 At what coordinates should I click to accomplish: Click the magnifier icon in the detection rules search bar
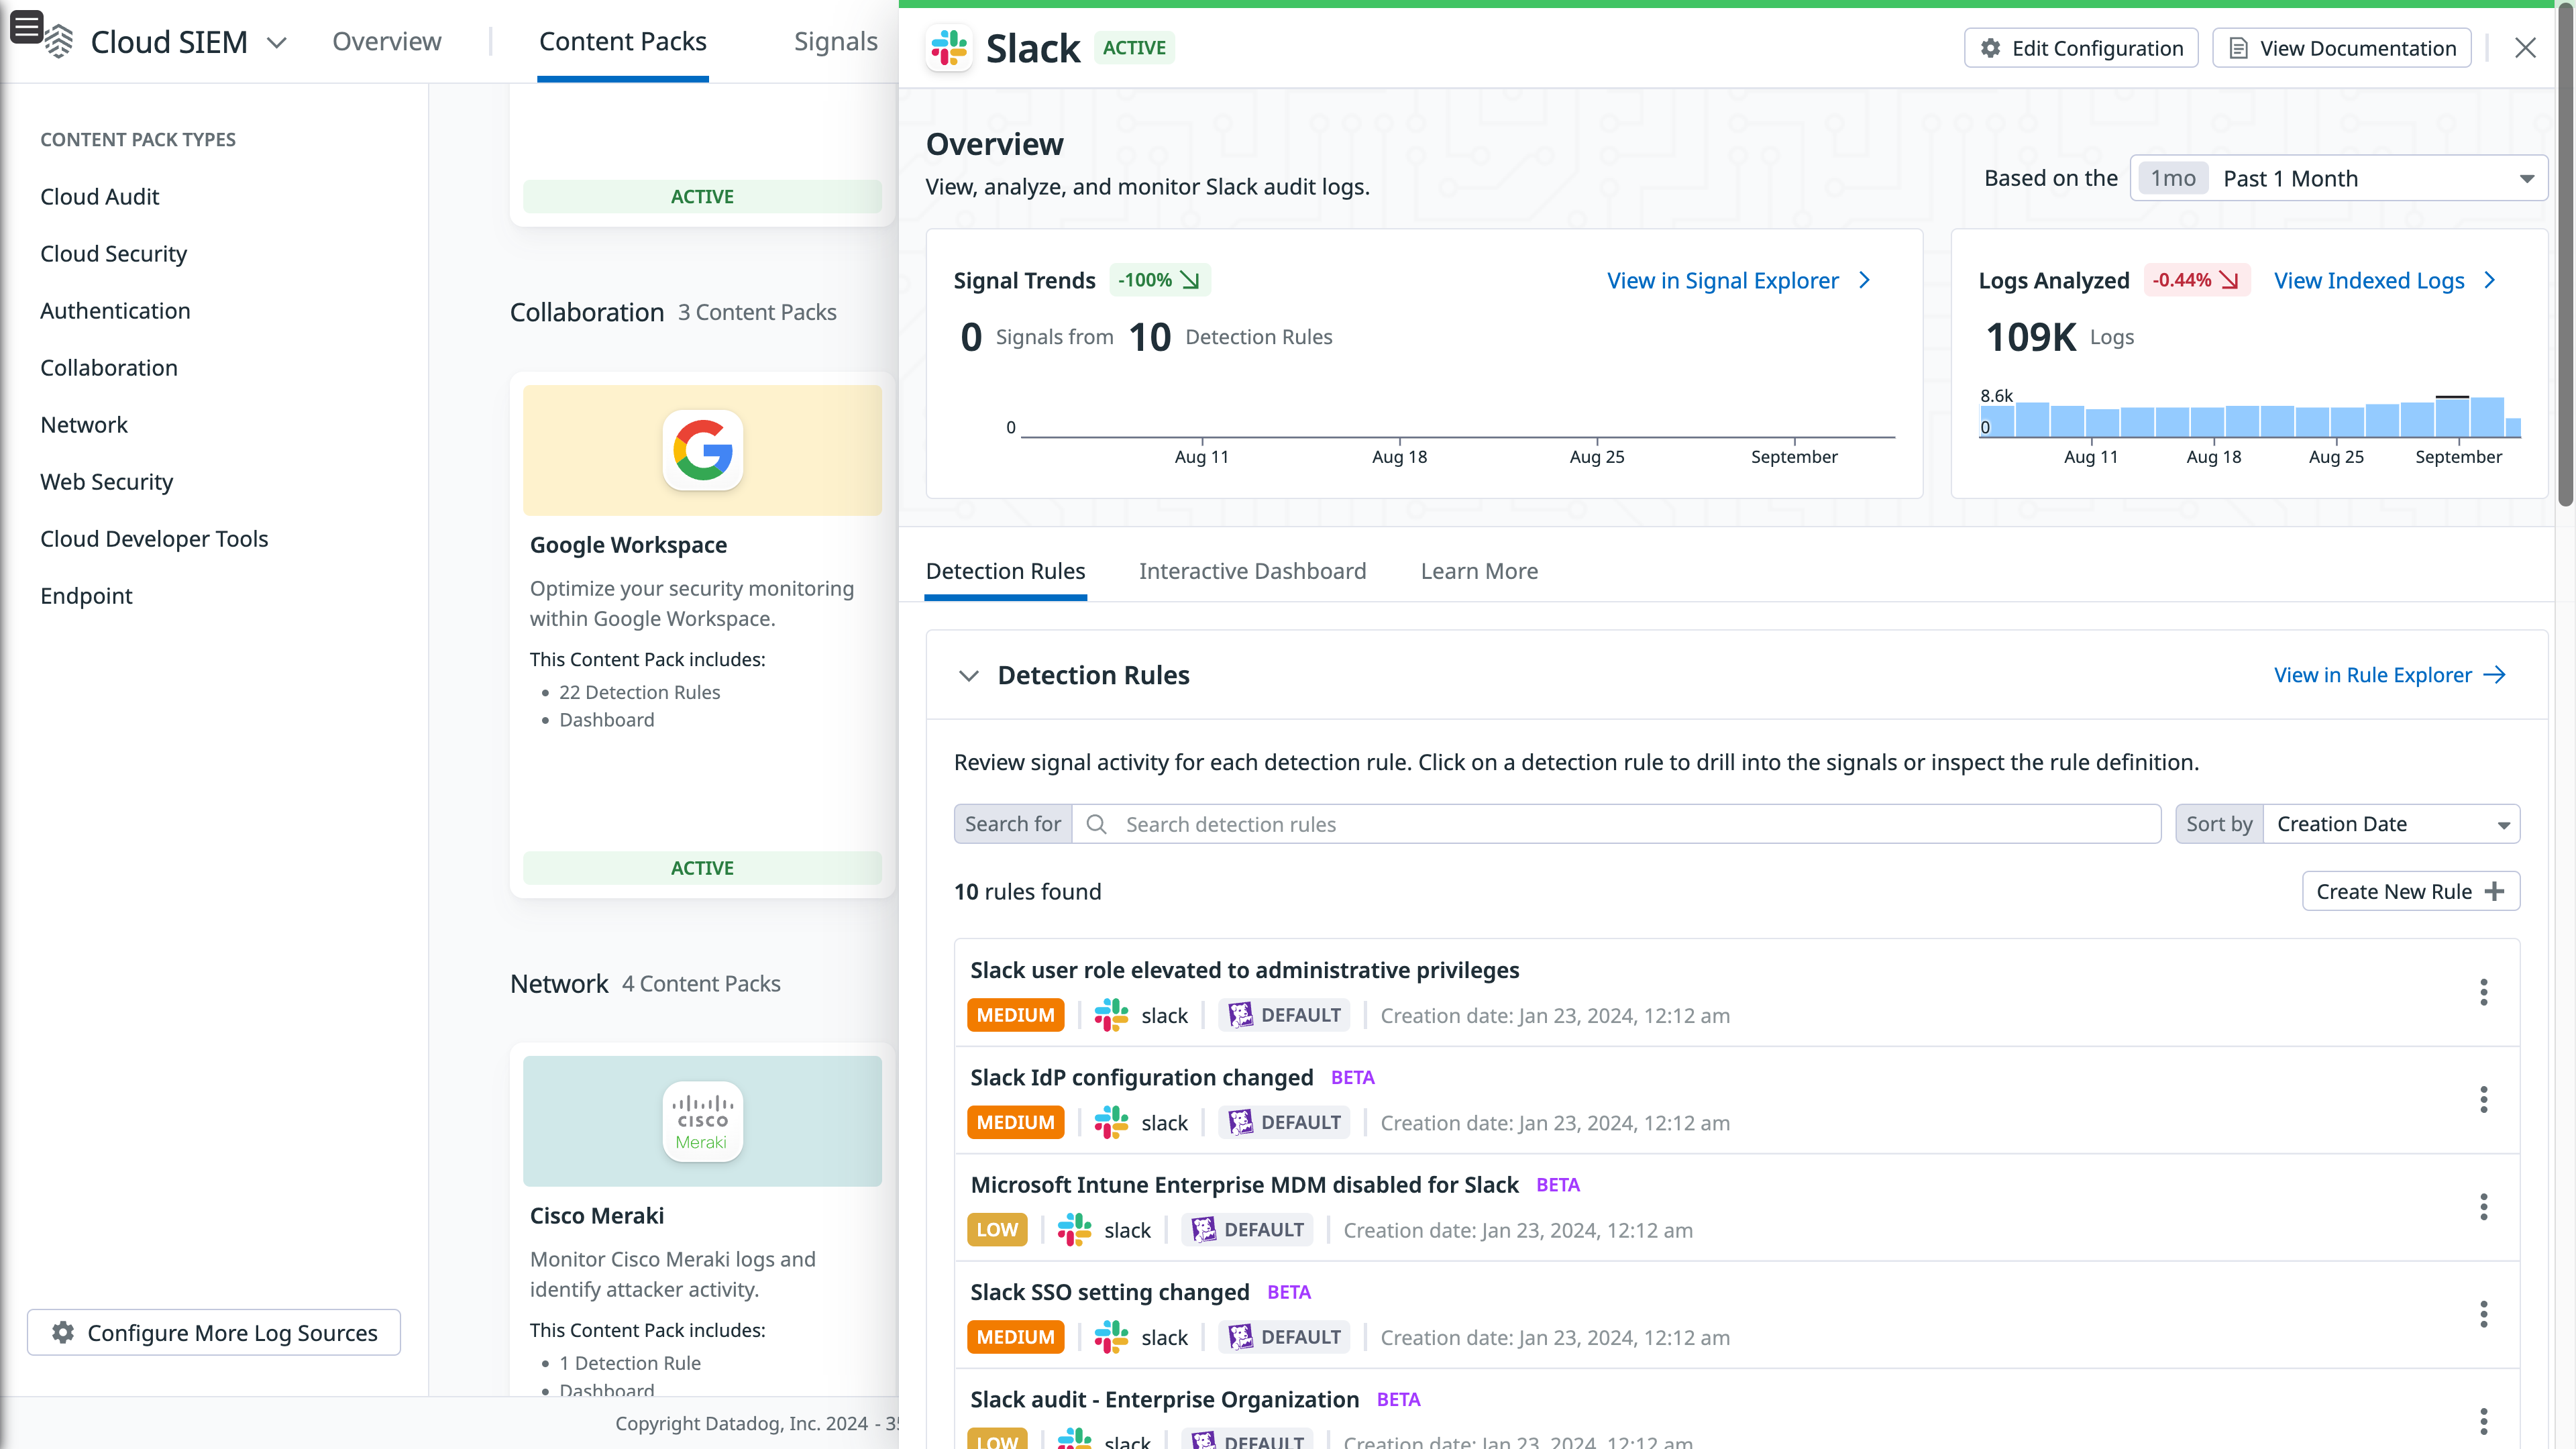pyautogui.click(x=1096, y=823)
